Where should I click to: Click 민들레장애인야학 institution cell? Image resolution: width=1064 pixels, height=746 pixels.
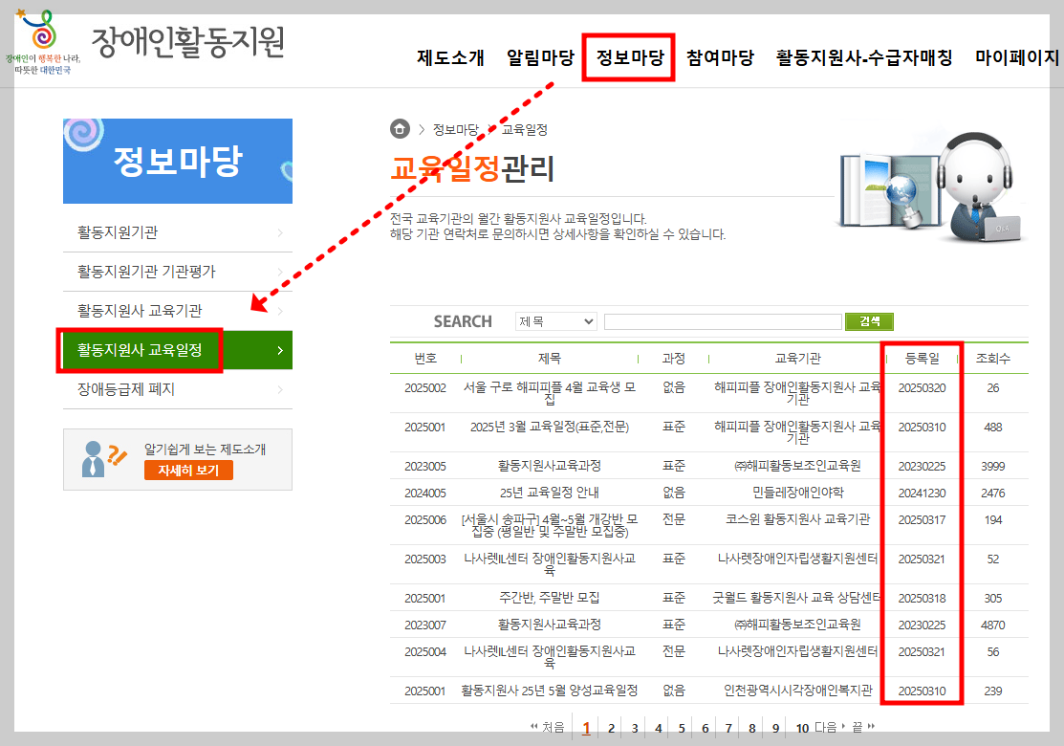pos(798,493)
